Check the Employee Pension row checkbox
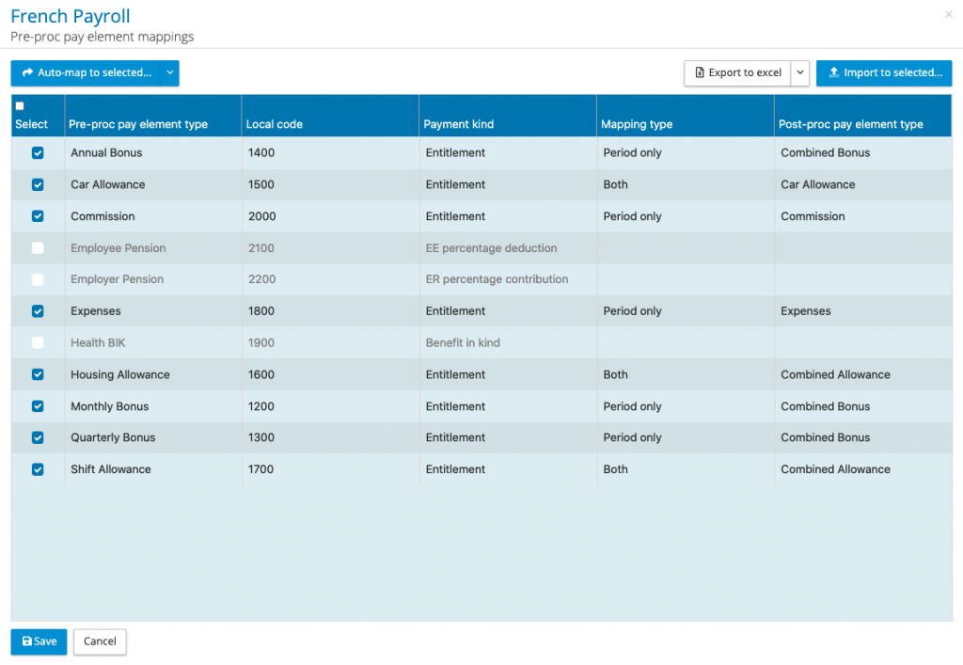Viewport: 963px width, 665px height. pos(38,248)
